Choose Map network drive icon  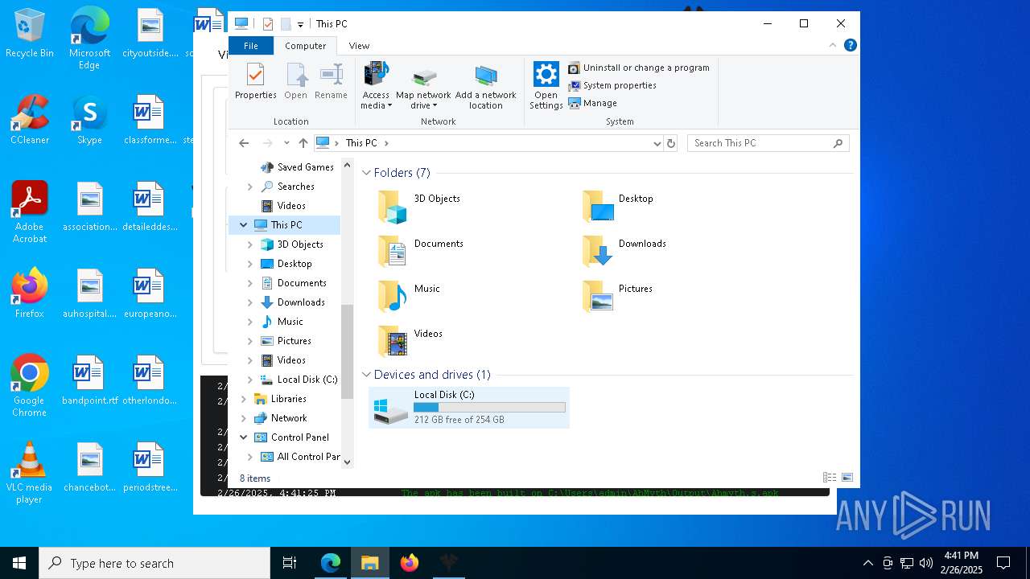(423, 77)
